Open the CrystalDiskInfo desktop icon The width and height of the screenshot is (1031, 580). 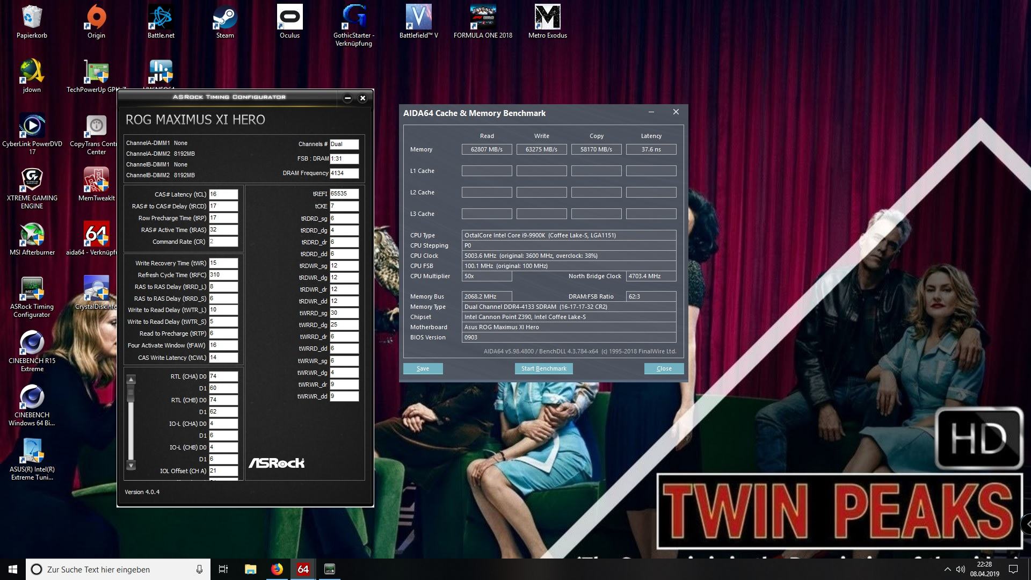(96, 293)
